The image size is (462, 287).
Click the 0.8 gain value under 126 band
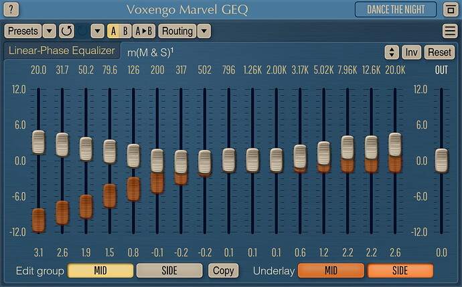(x=133, y=253)
